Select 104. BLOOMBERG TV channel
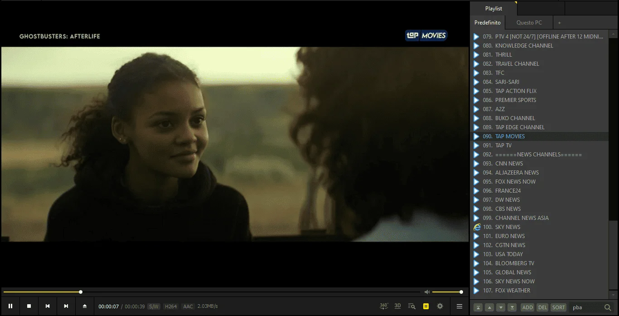619x316 pixels. tap(539, 263)
